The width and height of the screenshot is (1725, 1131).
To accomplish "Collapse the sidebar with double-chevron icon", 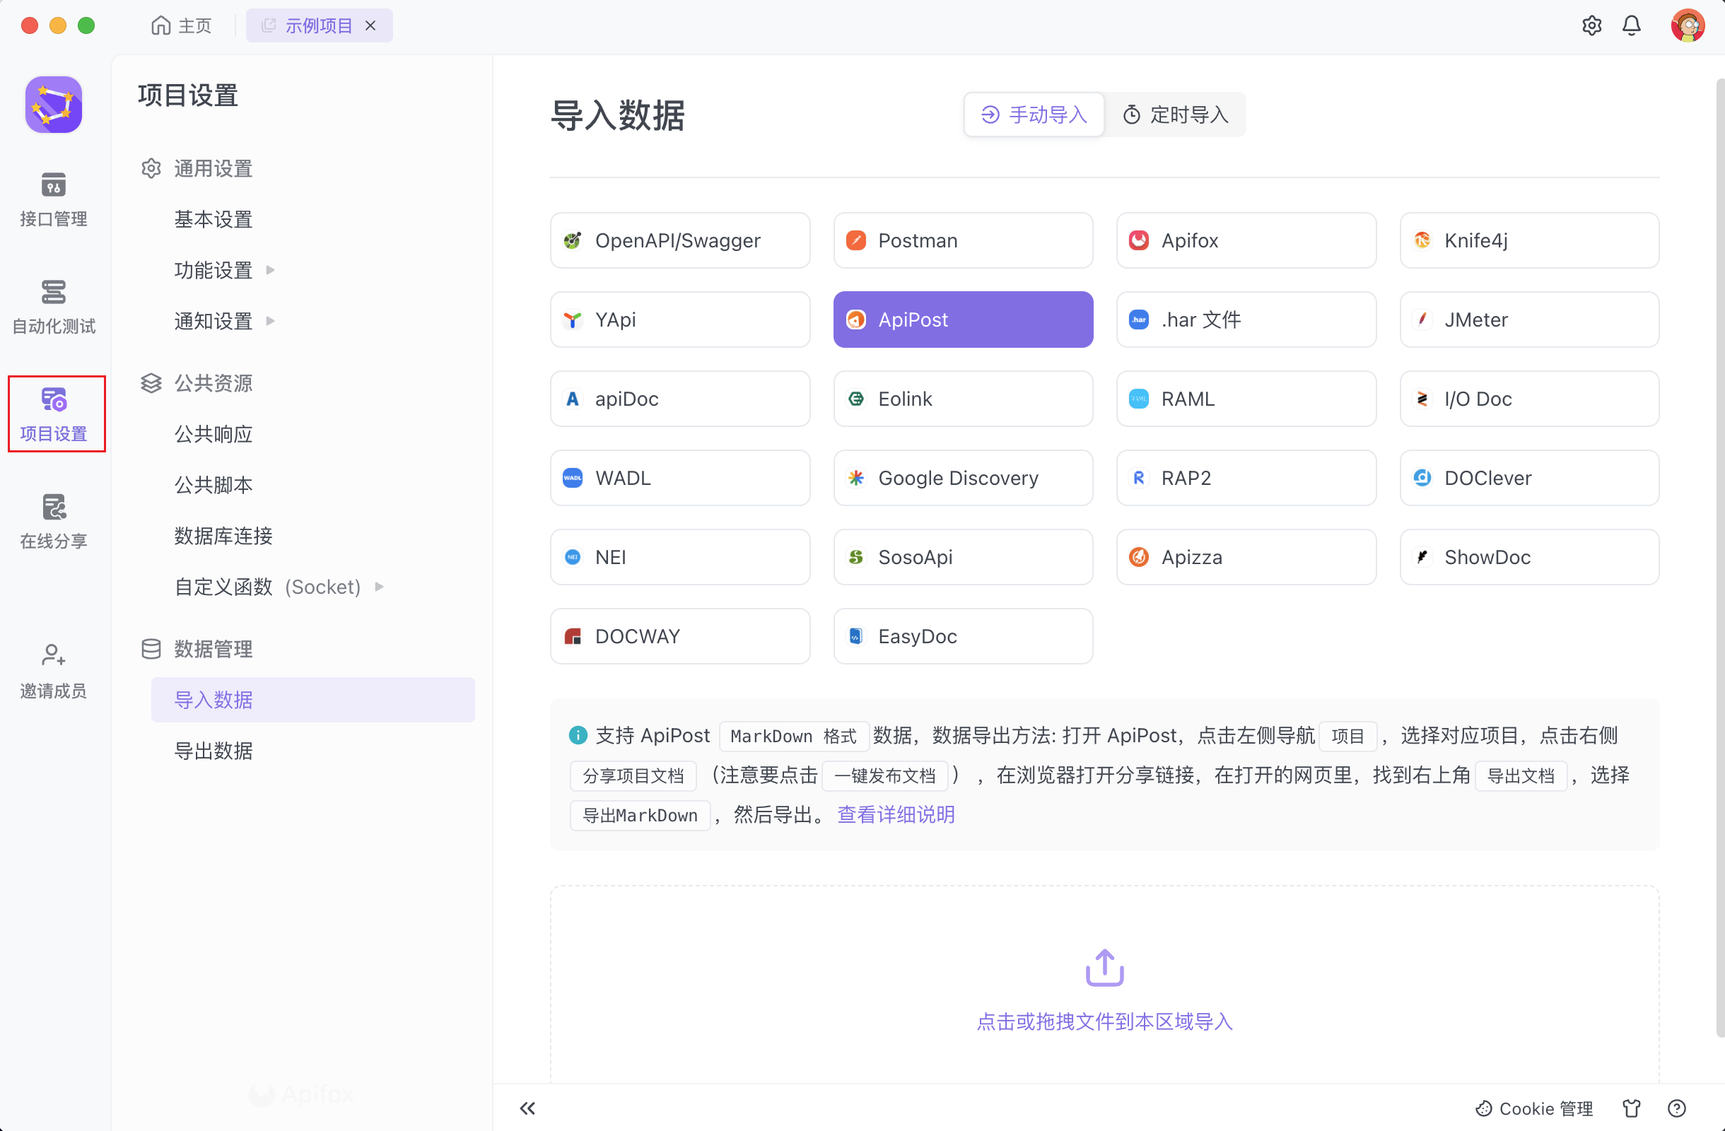I will (527, 1108).
